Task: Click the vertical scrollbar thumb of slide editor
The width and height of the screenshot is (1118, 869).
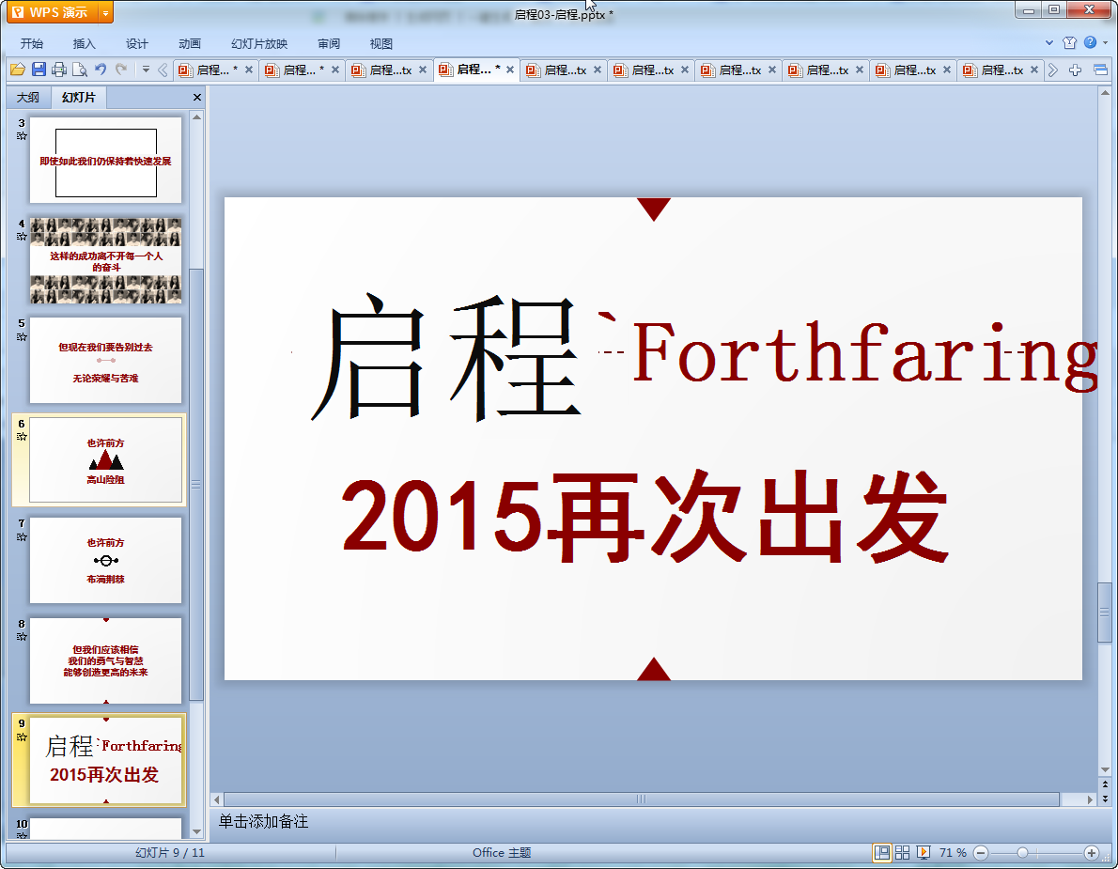Action: [x=1105, y=613]
